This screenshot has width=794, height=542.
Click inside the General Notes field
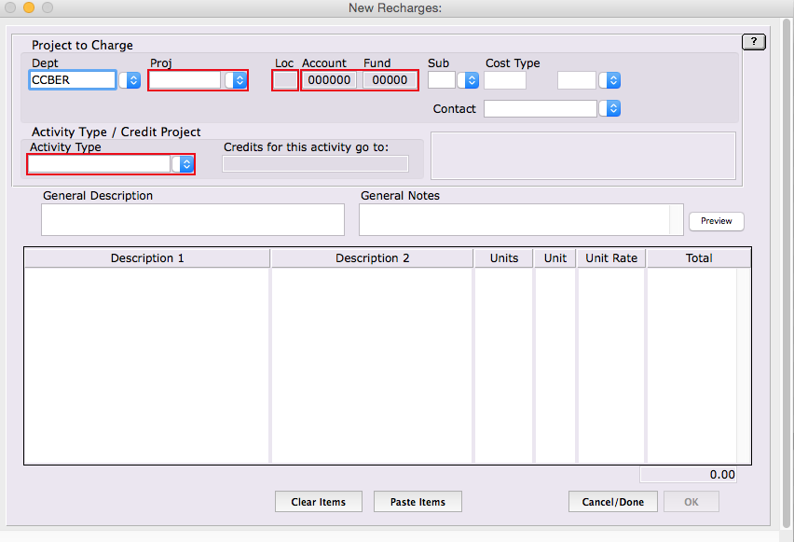pos(514,220)
